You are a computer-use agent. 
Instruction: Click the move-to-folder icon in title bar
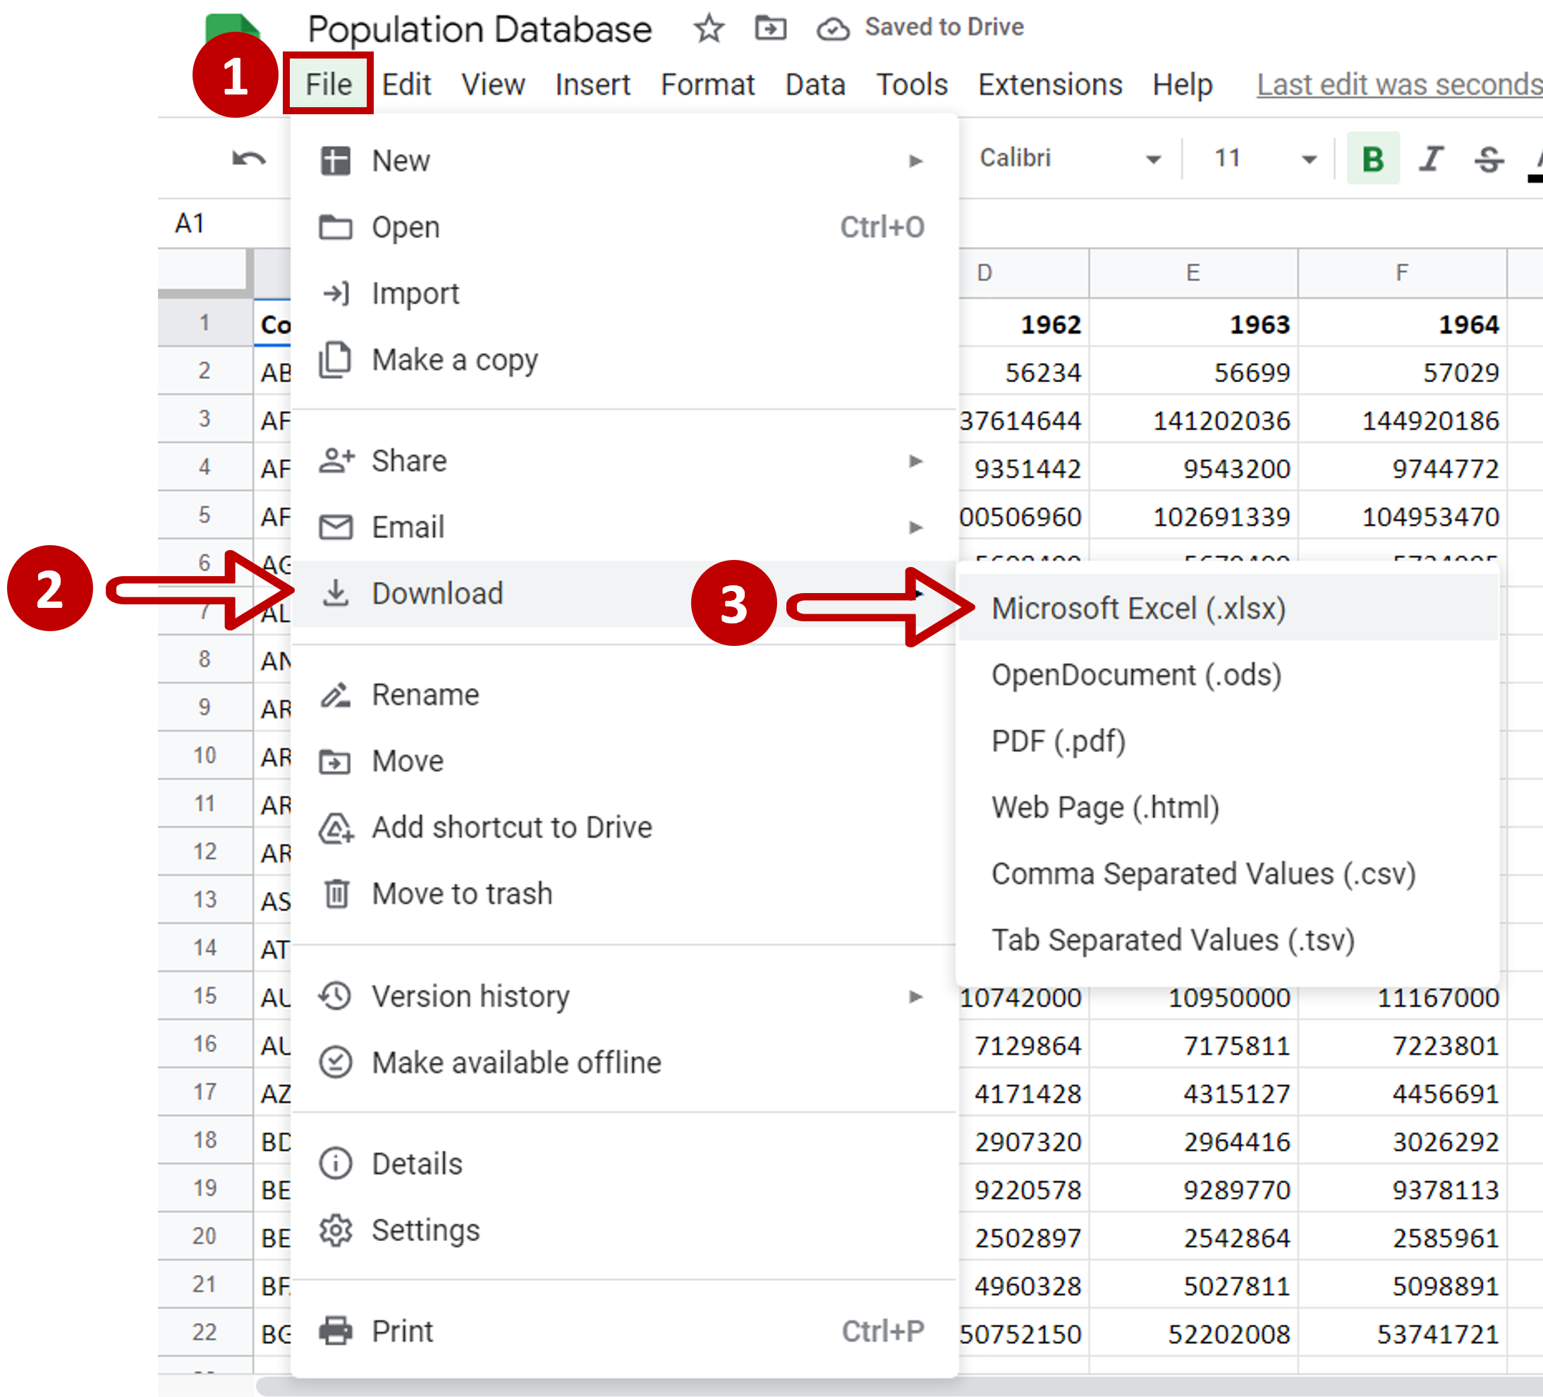click(x=770, y=29)
